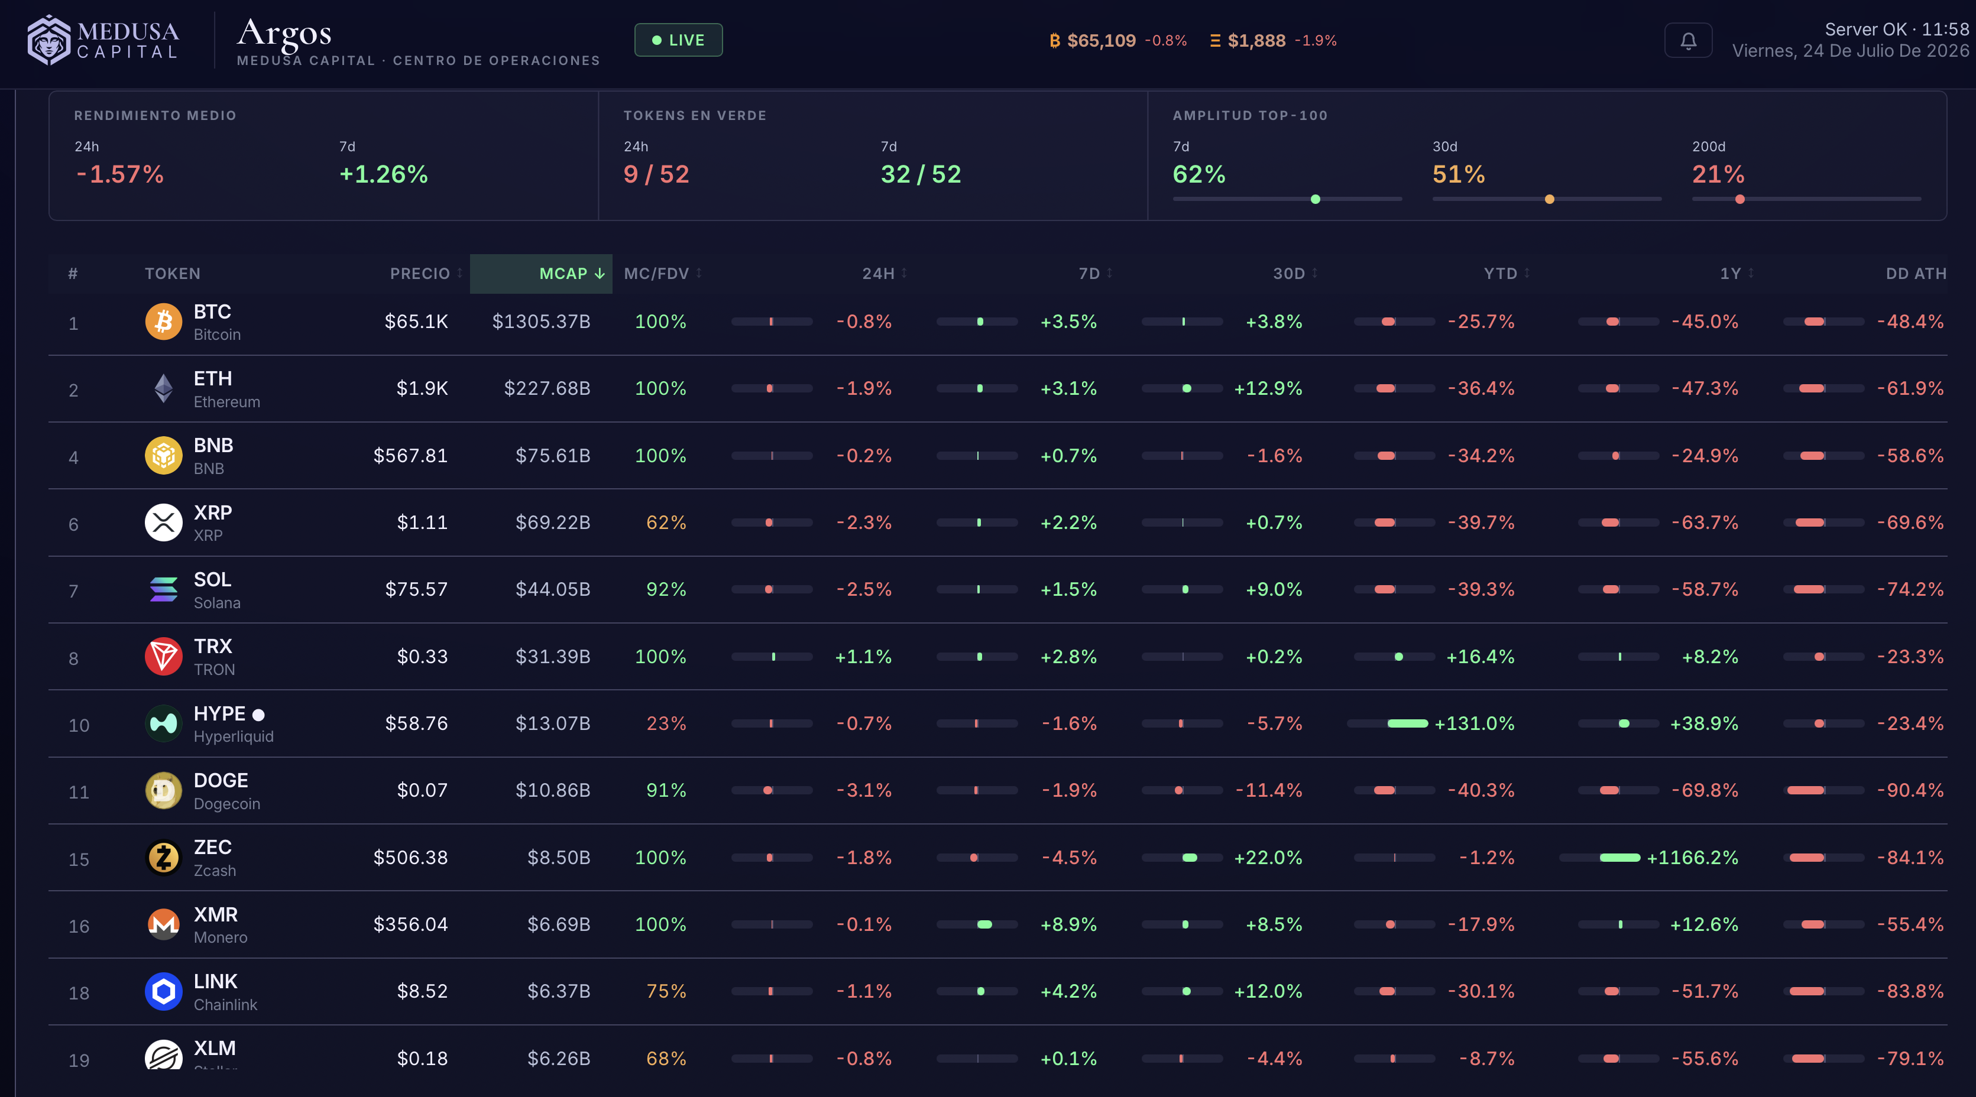Open the Zcash ZEC row
This screenshot has height=1097, width=1976.
[997, 858]
